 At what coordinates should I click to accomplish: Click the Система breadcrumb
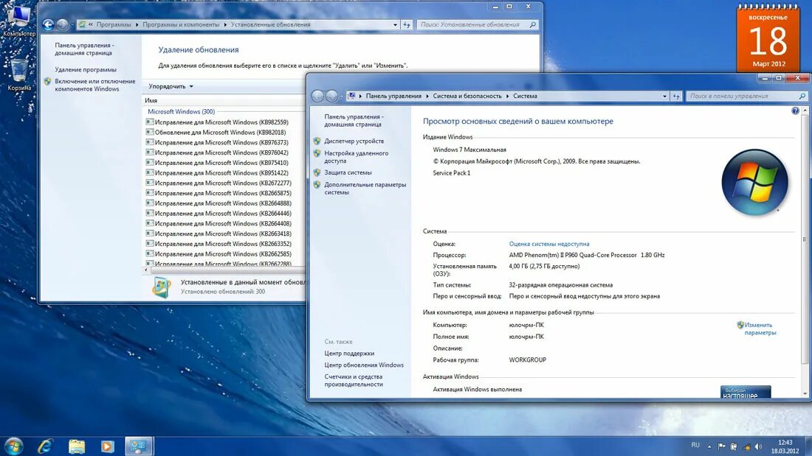(525, 97)
